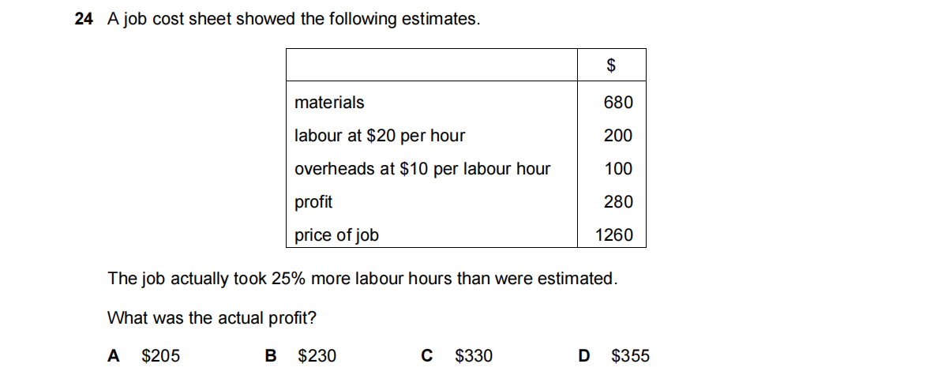
Task: Click the 'profit' row label
Action: 313,202
